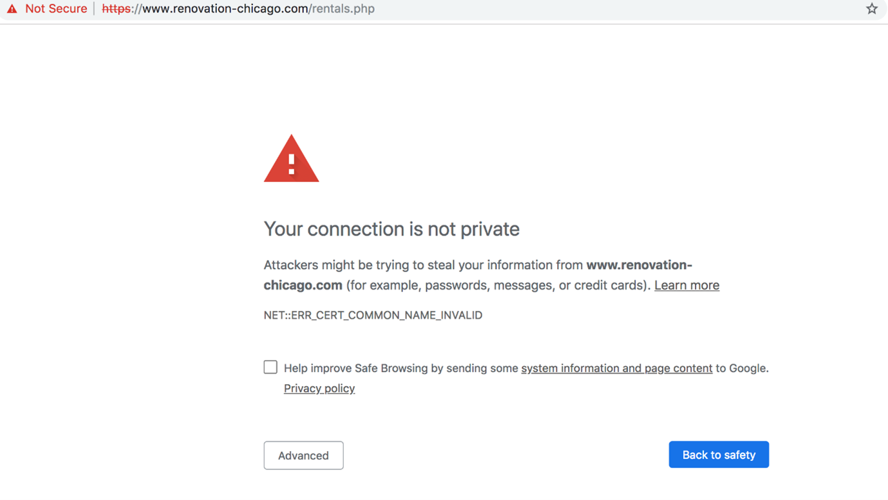This screenshot has height=500, width=888.
Task: Select the URL in the address bar
Action: (238, 8)
